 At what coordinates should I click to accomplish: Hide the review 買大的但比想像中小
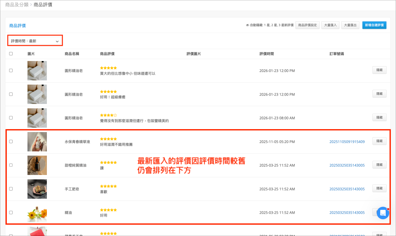pos(380,70)
